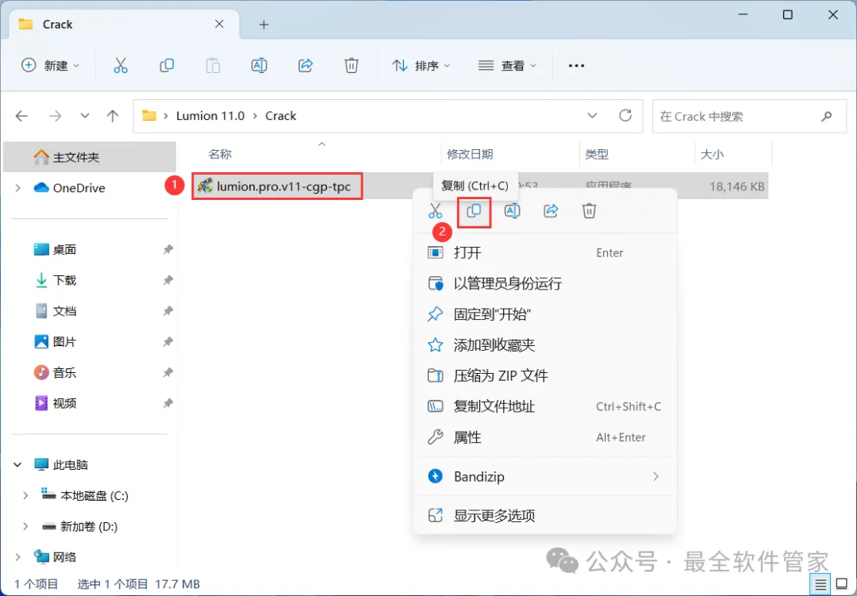The height and width of the screenshot is (596, 857).
Task: Click the toolbar Copy icon
Action: point(167,66)
